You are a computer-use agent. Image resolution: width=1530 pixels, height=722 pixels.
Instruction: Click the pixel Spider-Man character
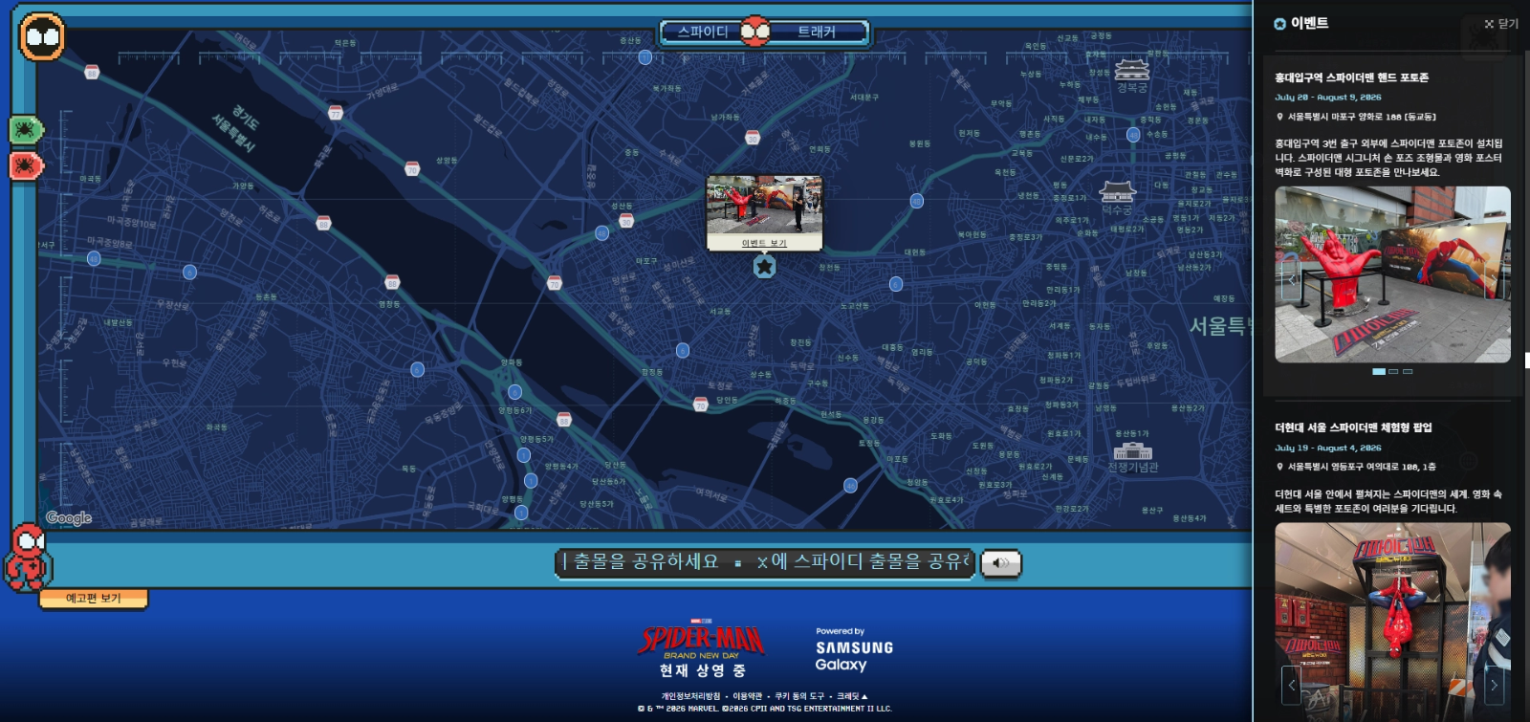tap(27, 557)
